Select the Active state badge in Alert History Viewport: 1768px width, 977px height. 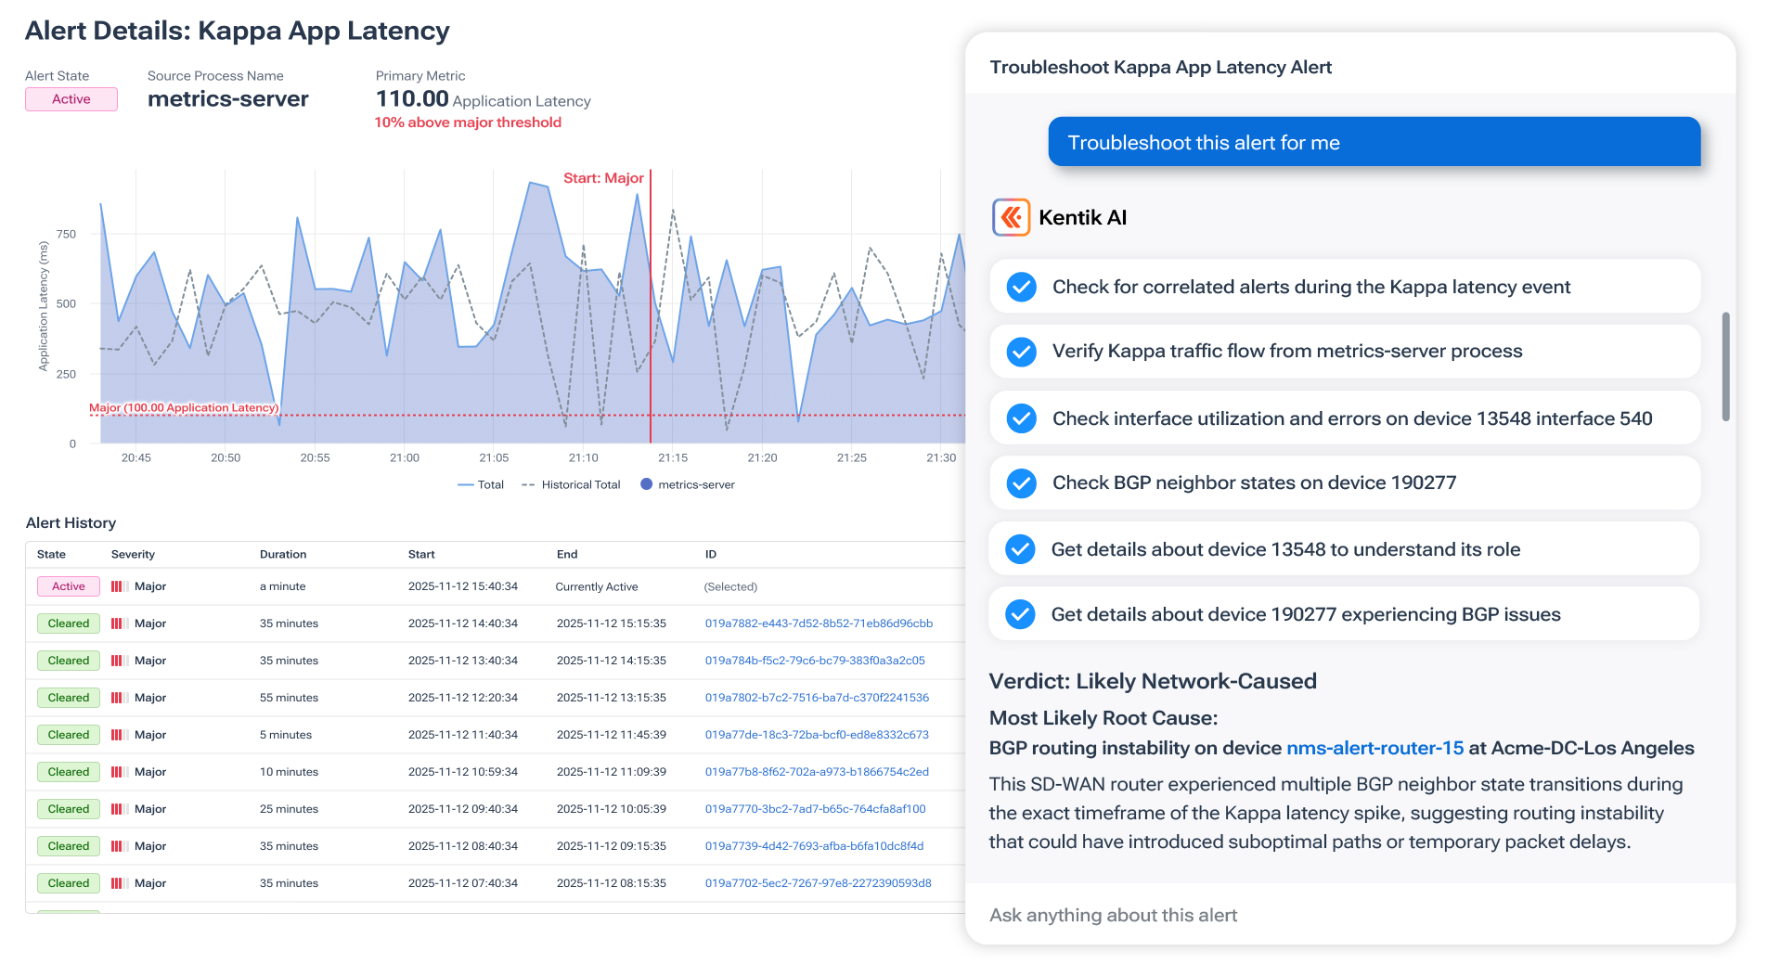[x=68, y=585]
